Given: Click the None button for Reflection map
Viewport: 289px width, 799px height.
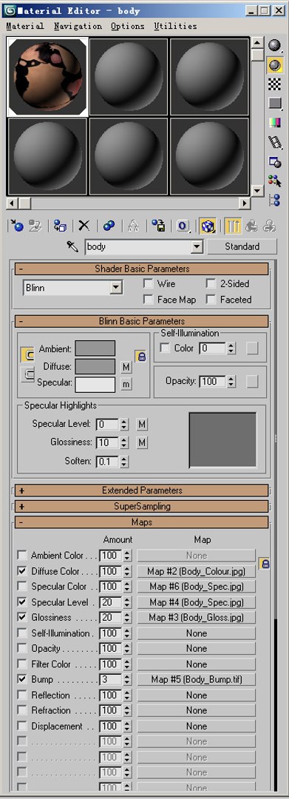Looking at the screenshot, I should 196,695.
